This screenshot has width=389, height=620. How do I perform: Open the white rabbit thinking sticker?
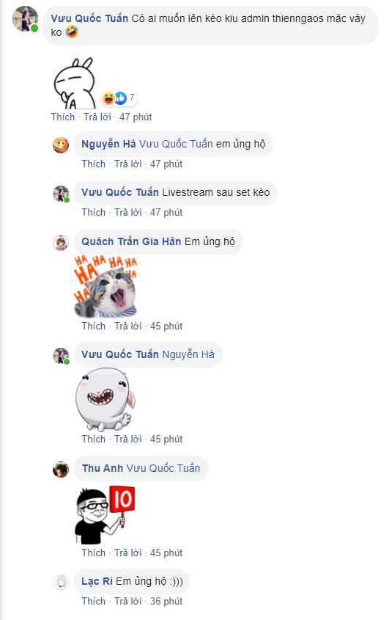[75, 83]
